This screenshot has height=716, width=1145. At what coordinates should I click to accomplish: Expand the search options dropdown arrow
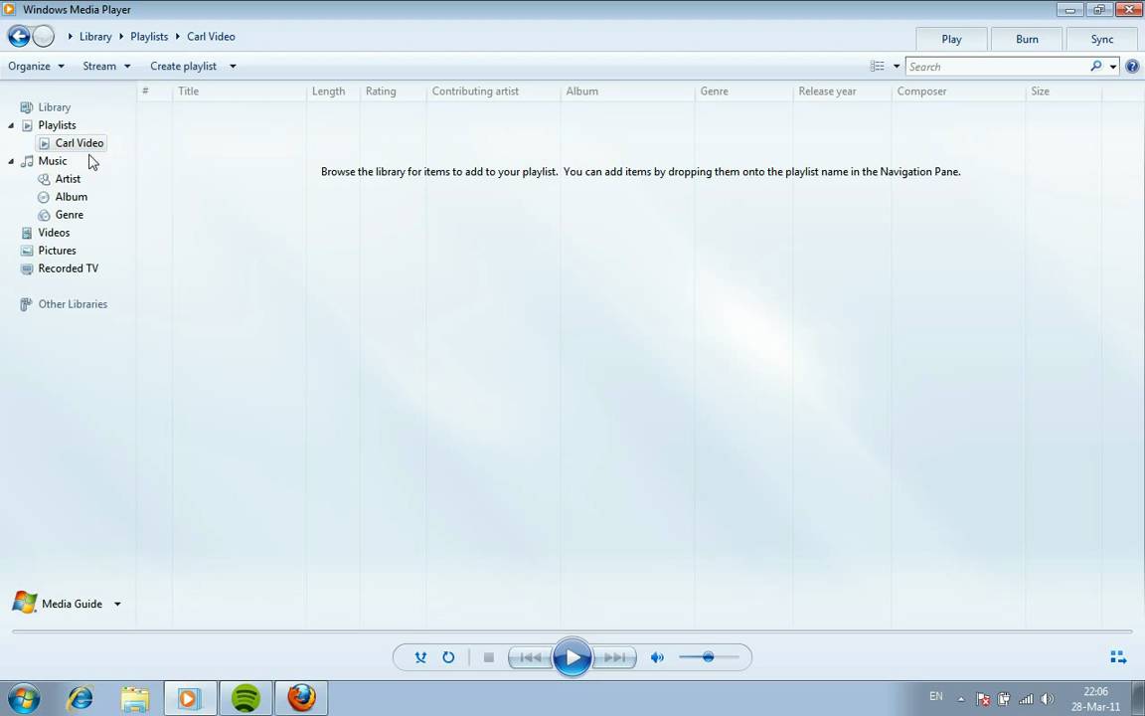pos(1113,67)
